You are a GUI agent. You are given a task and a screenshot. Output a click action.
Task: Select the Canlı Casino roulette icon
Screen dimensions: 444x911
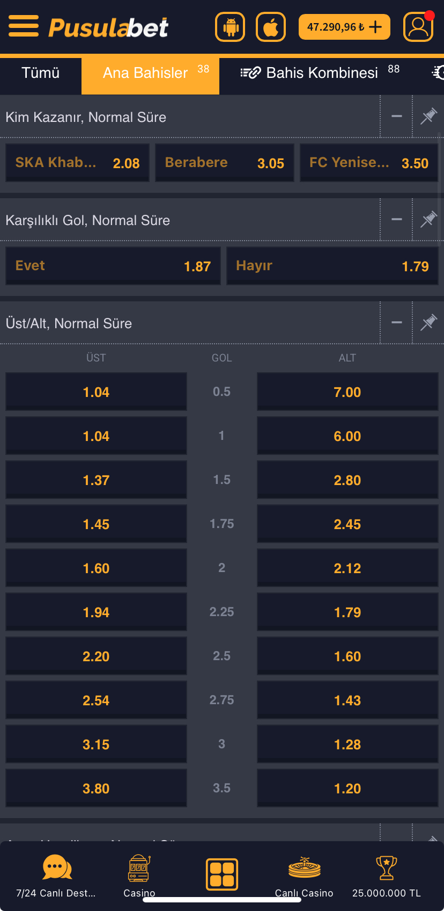point(304,867)
